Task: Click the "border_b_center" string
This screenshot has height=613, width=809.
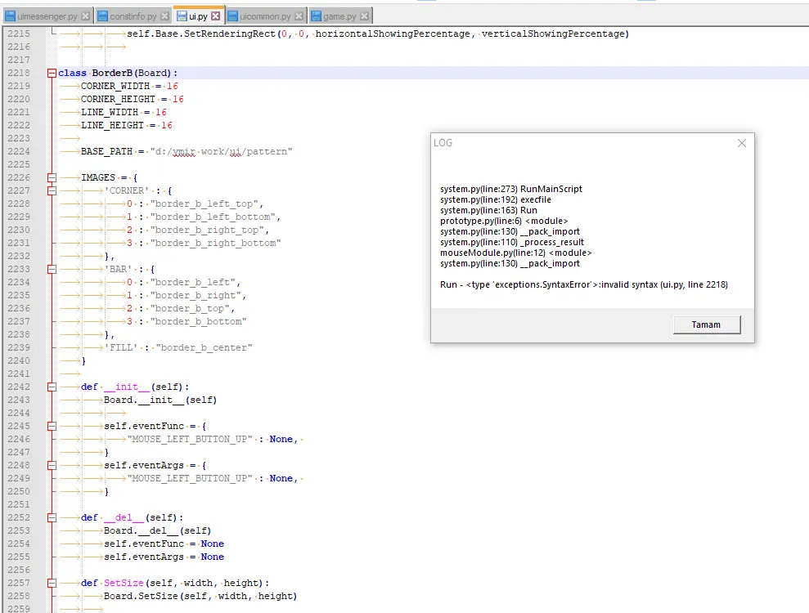Action: pyautogui.click(x=204, y=348)
